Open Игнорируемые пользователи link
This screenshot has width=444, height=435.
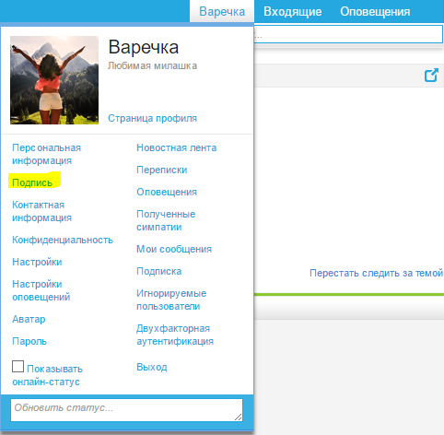click(171, 300)
